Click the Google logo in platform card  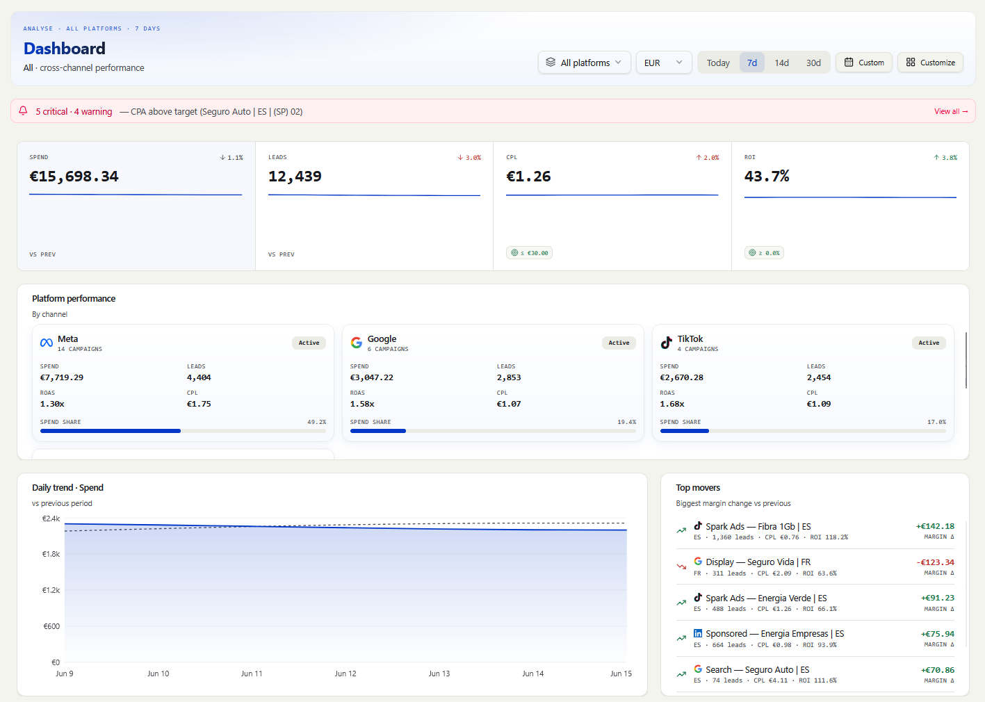pos(357,343)
